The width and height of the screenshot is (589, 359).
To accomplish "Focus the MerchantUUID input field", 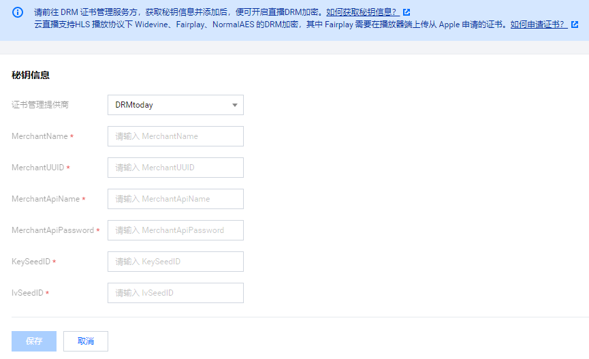I will [x=176, y=168].
